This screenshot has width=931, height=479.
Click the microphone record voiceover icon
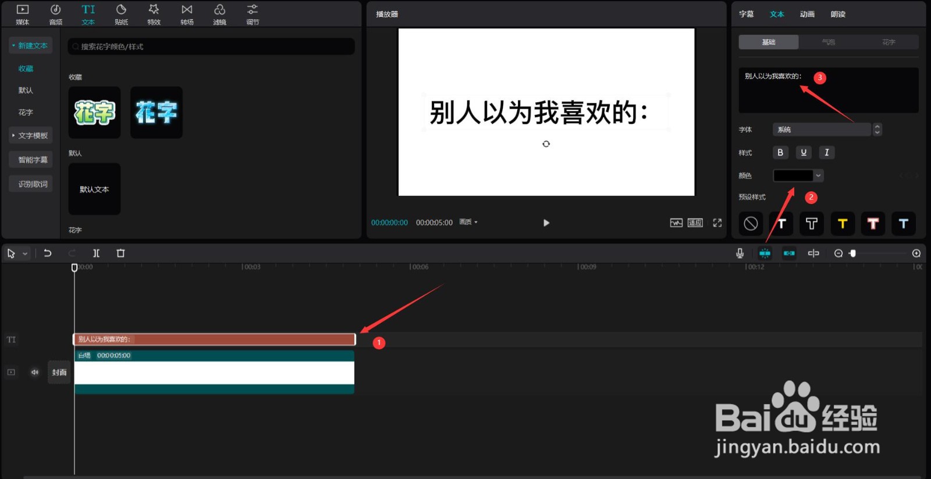click(x=740, y=253)
